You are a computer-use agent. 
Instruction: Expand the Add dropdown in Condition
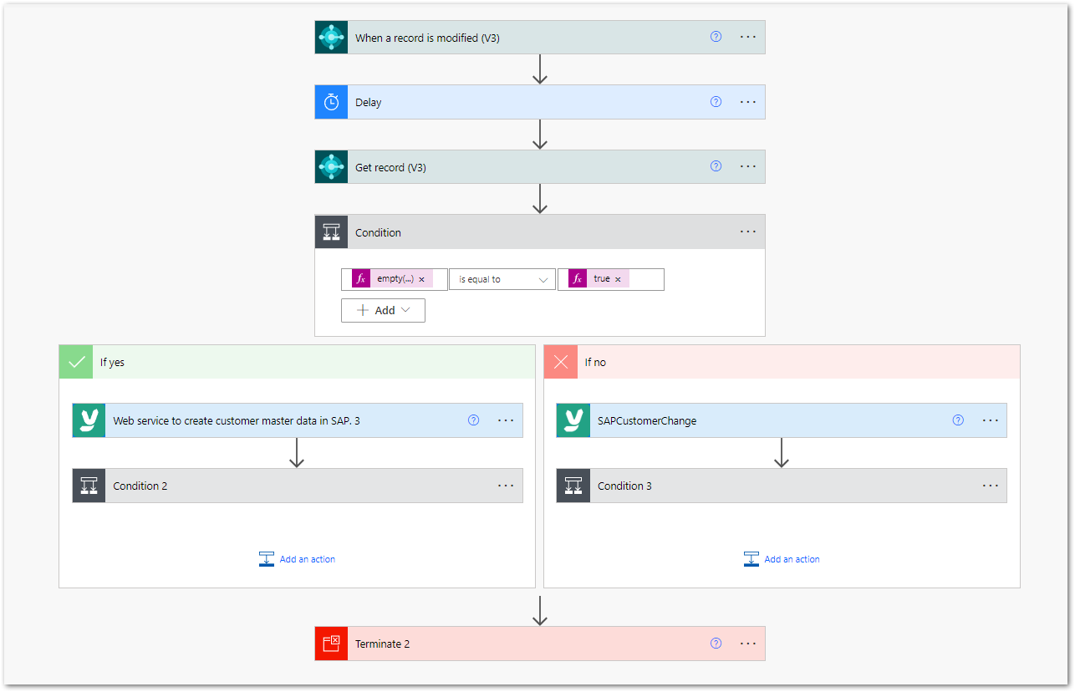[383, 310]
